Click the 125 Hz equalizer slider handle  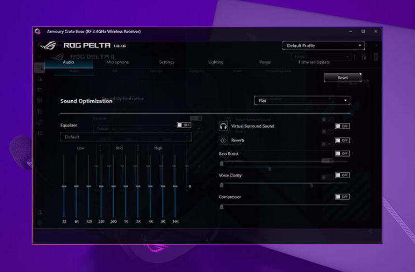pyautogui.click(x=89, y=186)
